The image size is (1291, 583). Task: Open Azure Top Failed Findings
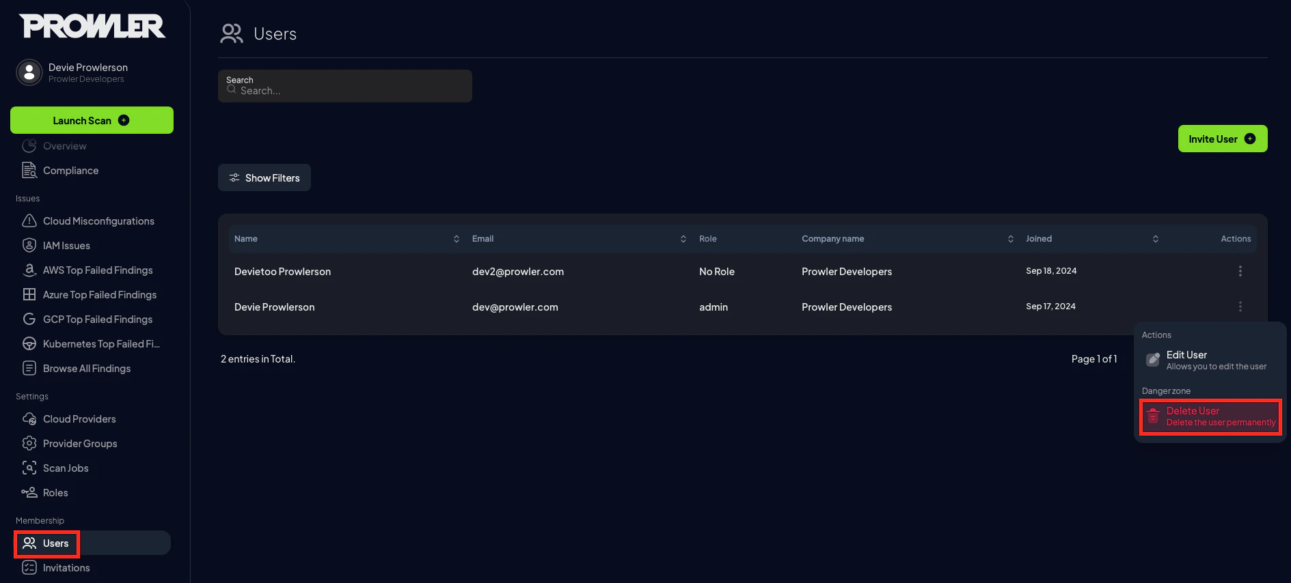(x=100, y=295)
